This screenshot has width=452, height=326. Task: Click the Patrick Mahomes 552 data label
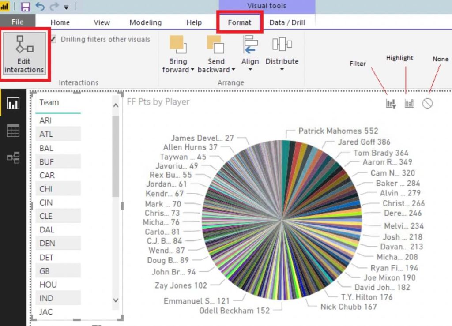pos(338,131)
